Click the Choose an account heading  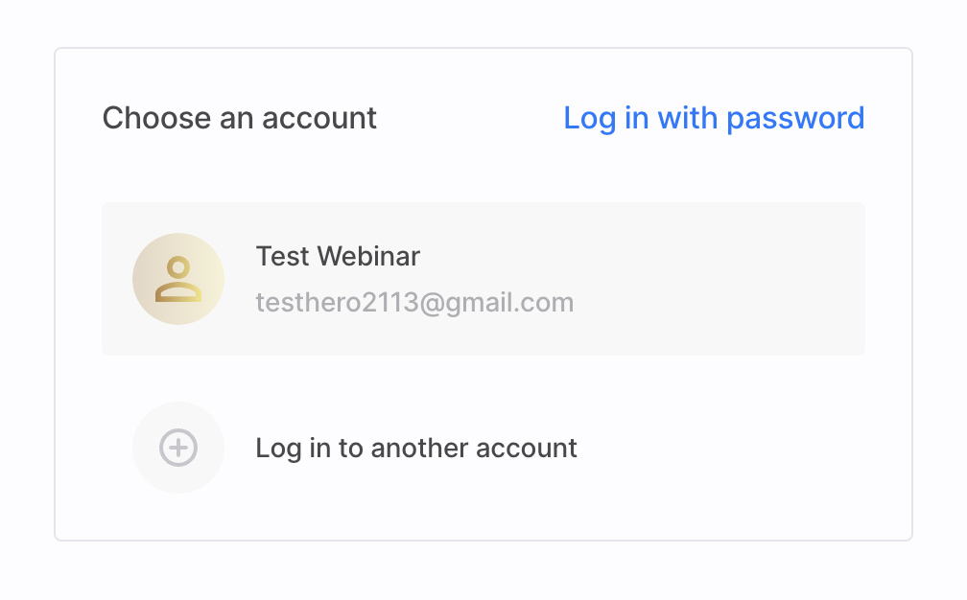(240, 118)
